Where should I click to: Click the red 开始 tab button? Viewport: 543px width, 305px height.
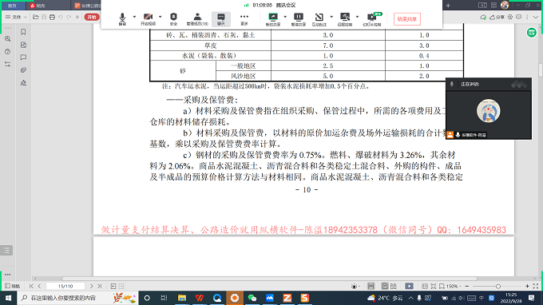click(92, 17)
